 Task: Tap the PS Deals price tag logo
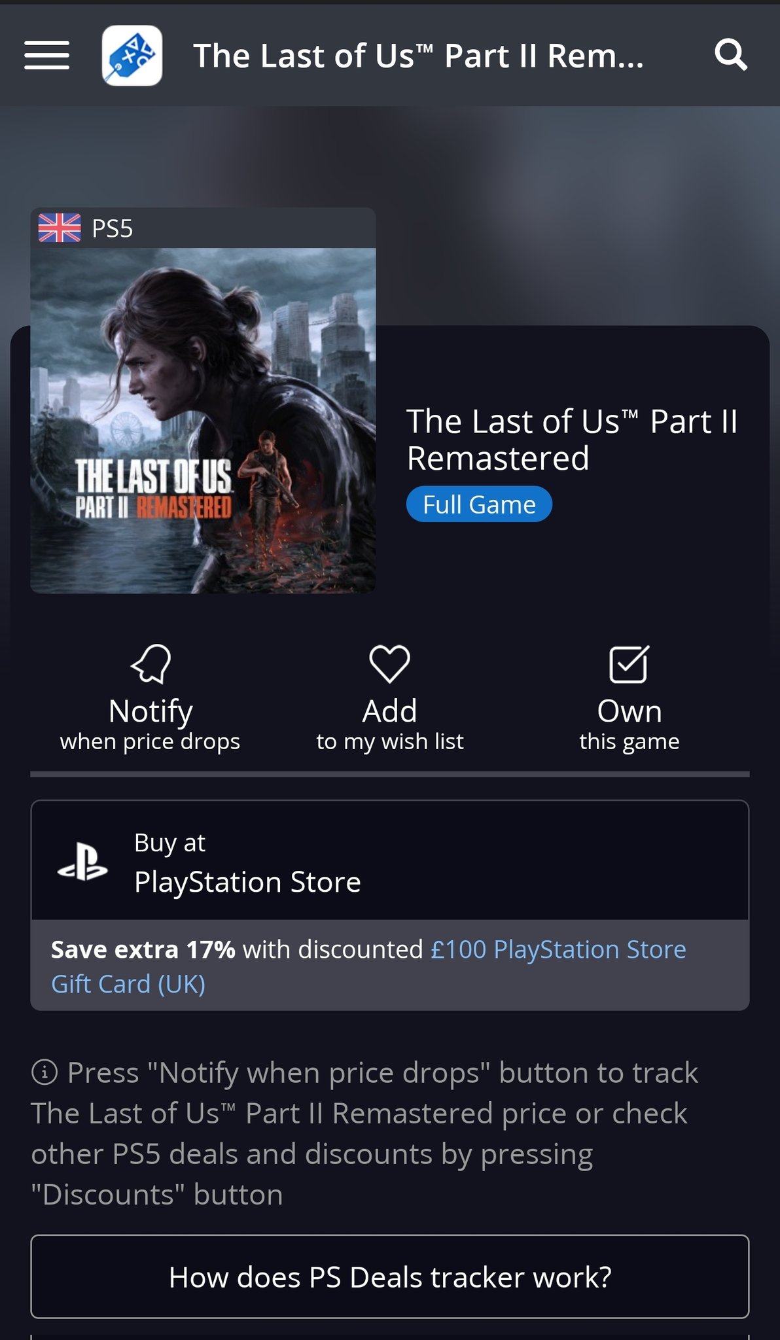pos(132,56)
